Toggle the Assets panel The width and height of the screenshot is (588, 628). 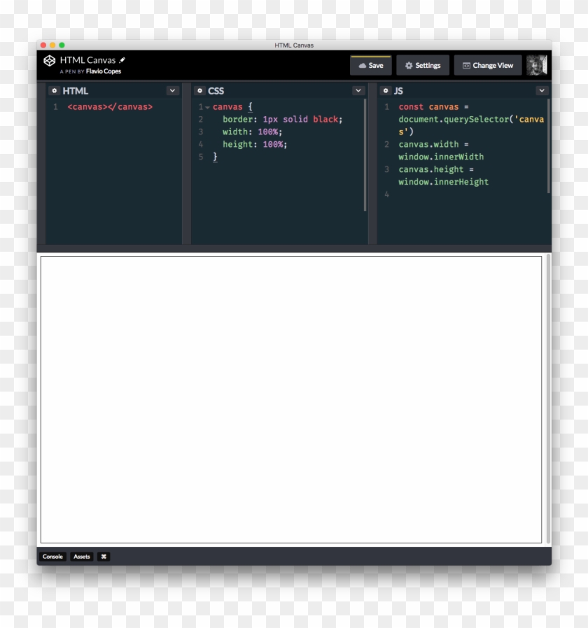click(x=82, y=557)
